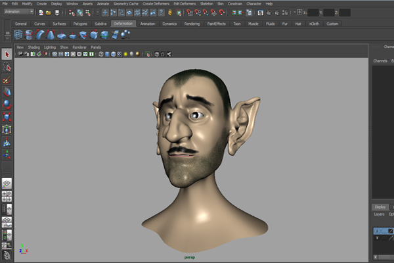Click the Z coordinate input field

345,12
